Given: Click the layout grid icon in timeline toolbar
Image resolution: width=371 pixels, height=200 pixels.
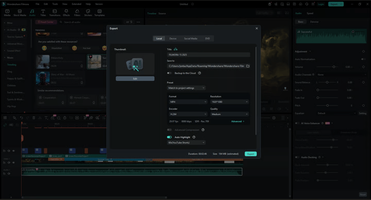Looking at the screenshot, I should click(x=5, y=118).
